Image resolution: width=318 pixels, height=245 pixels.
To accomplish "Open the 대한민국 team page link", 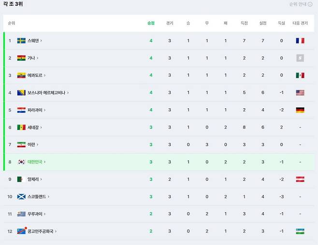I will point(35,162).
